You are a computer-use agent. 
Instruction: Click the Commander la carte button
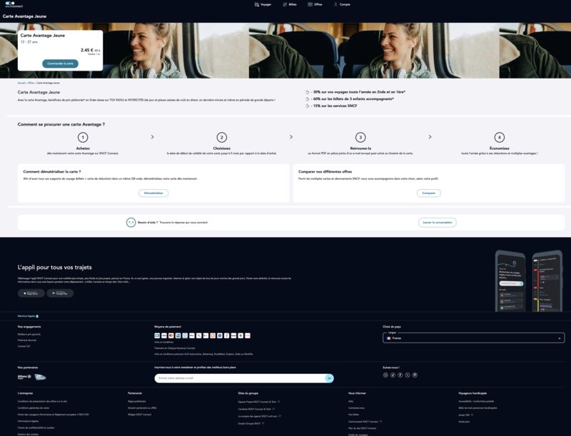(x=60, y=64)
